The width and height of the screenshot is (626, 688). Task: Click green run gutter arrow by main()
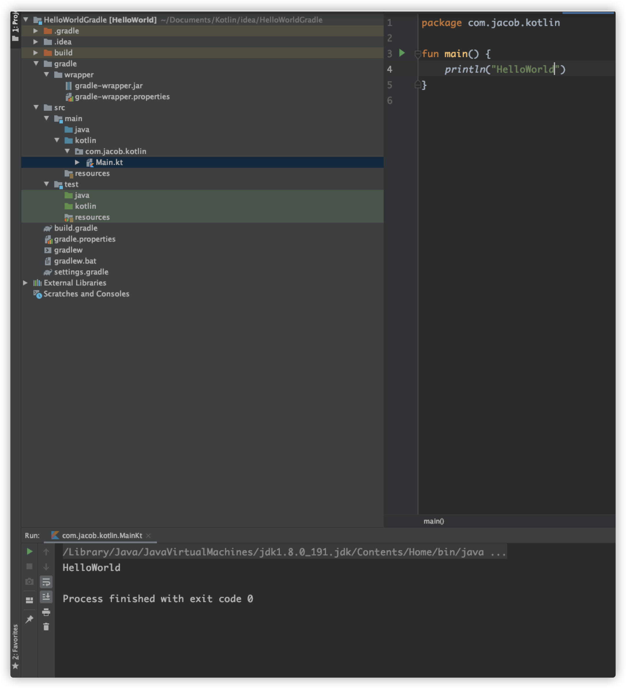[x=402, y=53]
